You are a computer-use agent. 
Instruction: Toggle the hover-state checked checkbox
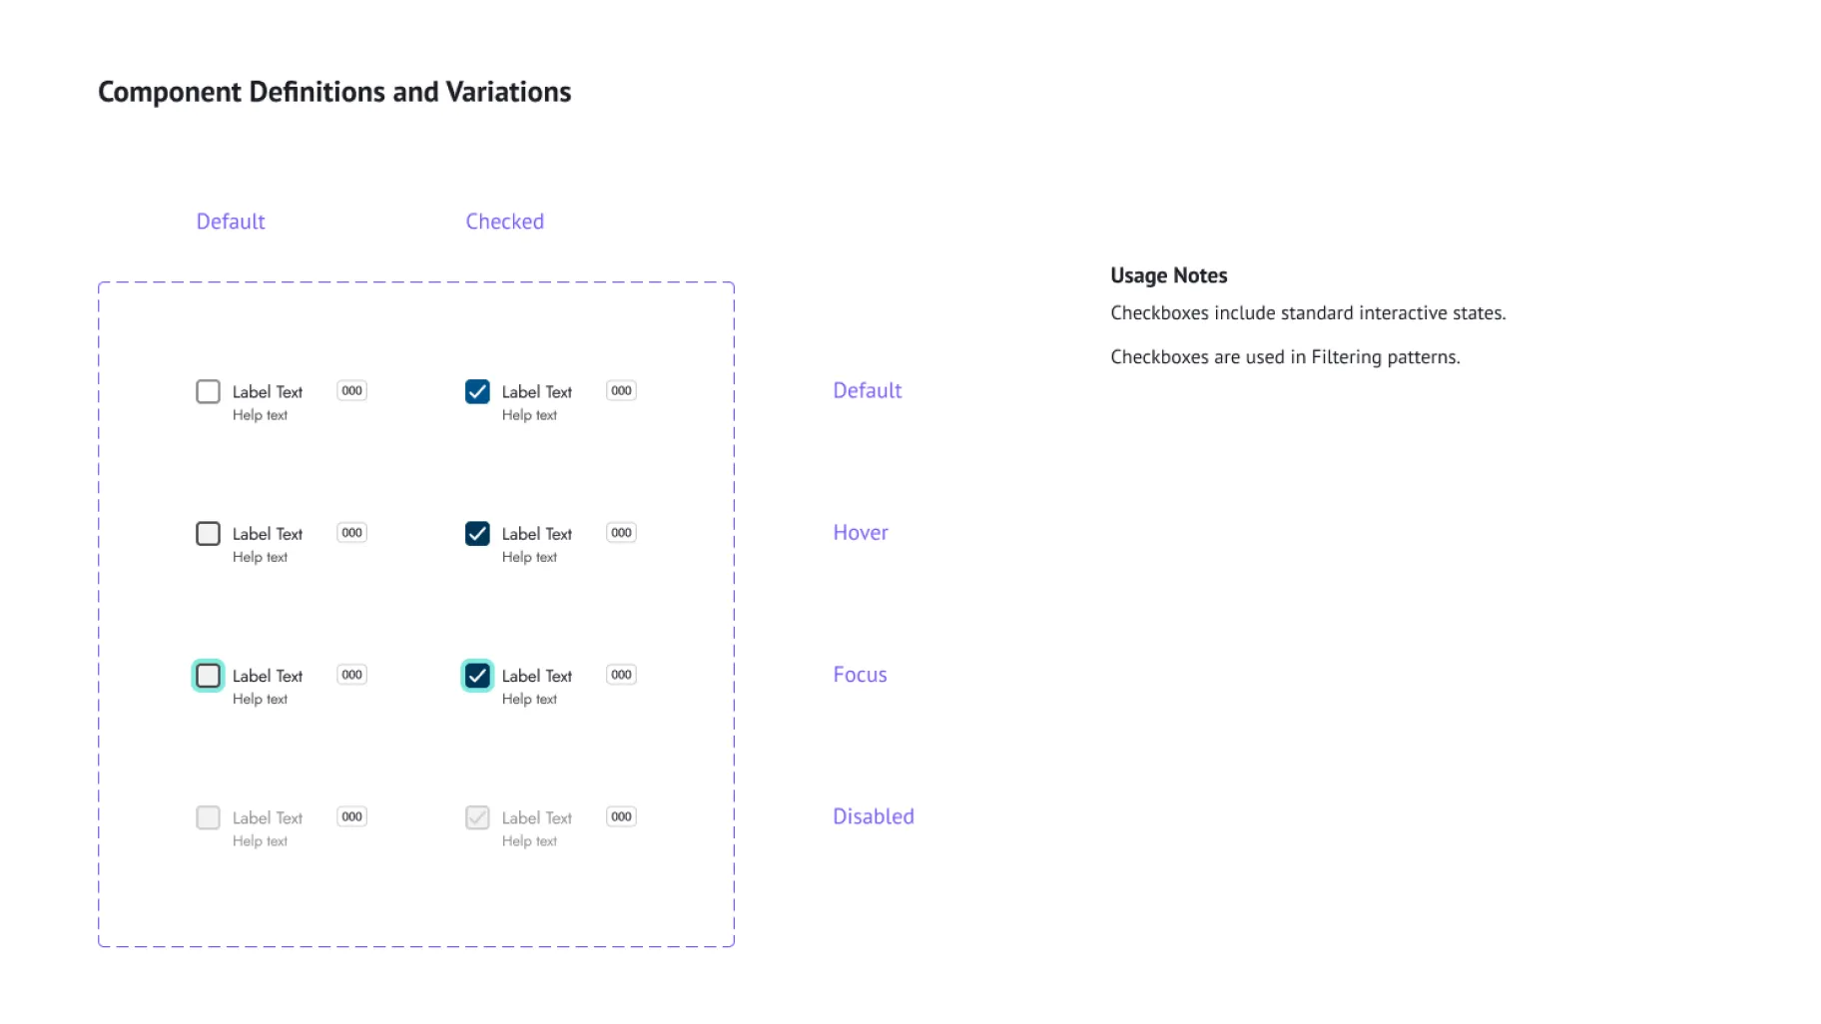pyautogui.click(x=477, y=533)
